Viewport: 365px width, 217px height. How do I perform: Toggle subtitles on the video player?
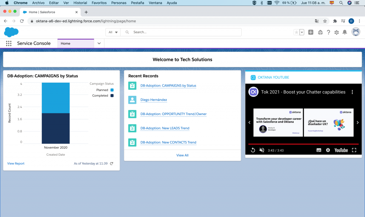point(319,150)
